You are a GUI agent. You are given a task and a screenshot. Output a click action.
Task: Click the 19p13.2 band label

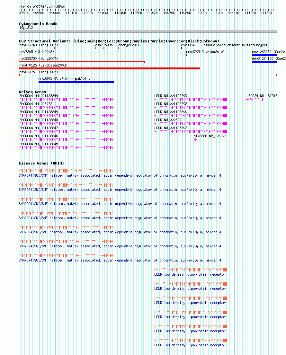(26, 28)
